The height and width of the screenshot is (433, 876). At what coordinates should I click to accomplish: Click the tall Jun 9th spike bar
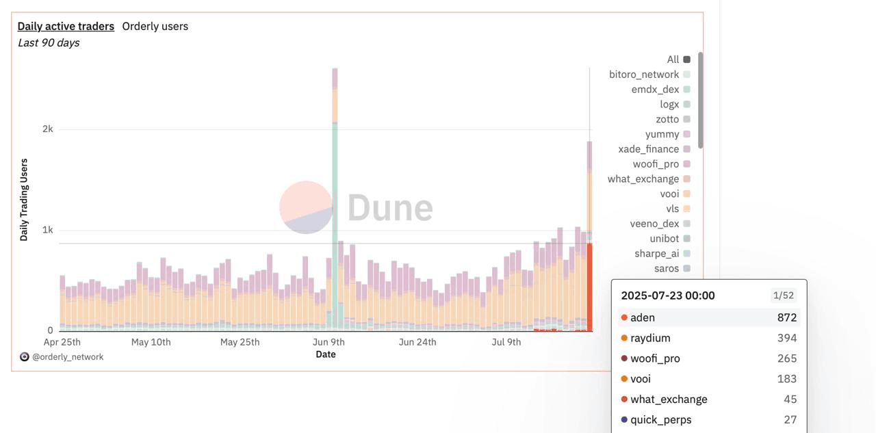coord(335,199)
